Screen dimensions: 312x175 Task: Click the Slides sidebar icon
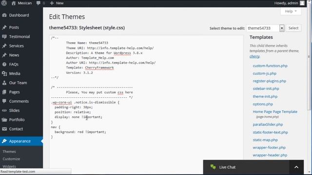point(4,110)
